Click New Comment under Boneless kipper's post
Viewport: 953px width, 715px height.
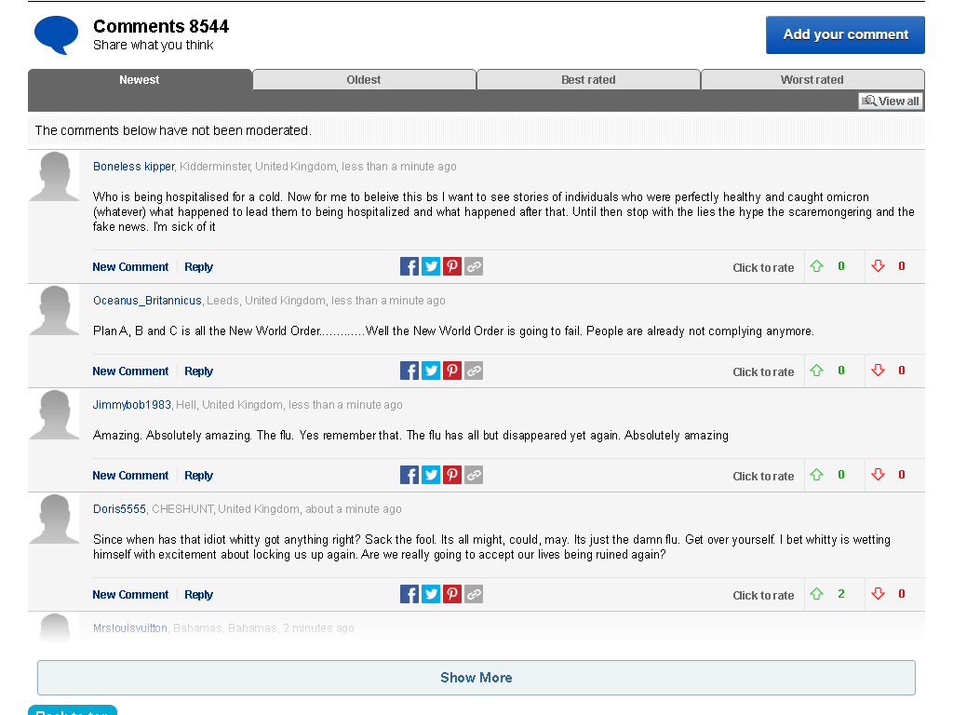[x=130, y=267]
